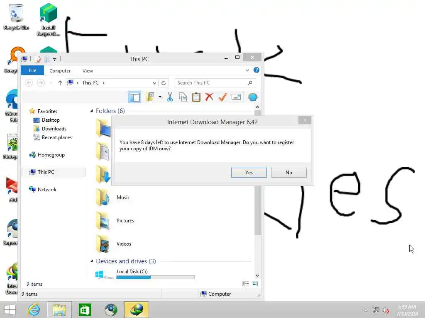The width and height of the screenshot is (425, 318).
Task: Click the search magnifier icon
Action: pyautogui.click(x=250, y=83)
